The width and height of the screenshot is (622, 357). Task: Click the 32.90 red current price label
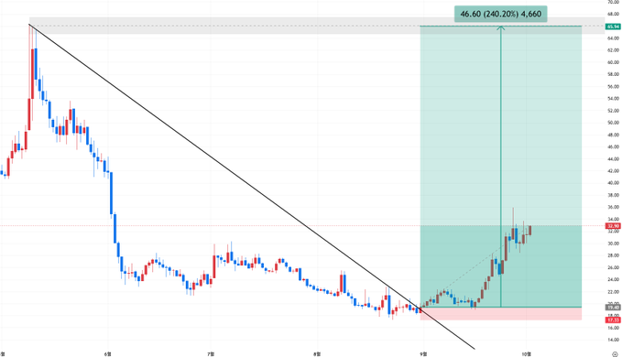tap(613, 226)
